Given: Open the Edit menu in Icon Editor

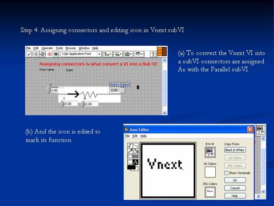Looking at the screenshot, I should 135,136.
